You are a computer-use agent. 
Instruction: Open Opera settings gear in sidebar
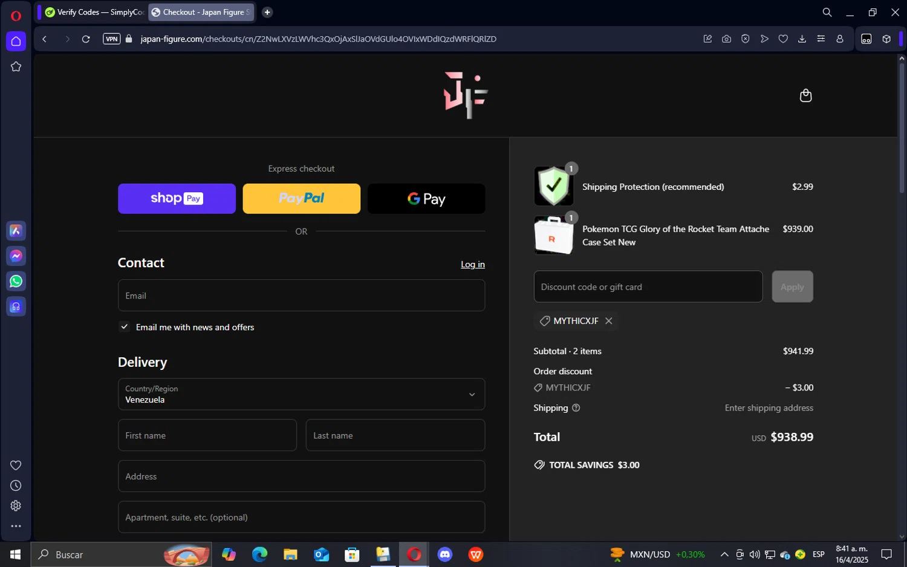pyautogui.click(x=16, y=506)
